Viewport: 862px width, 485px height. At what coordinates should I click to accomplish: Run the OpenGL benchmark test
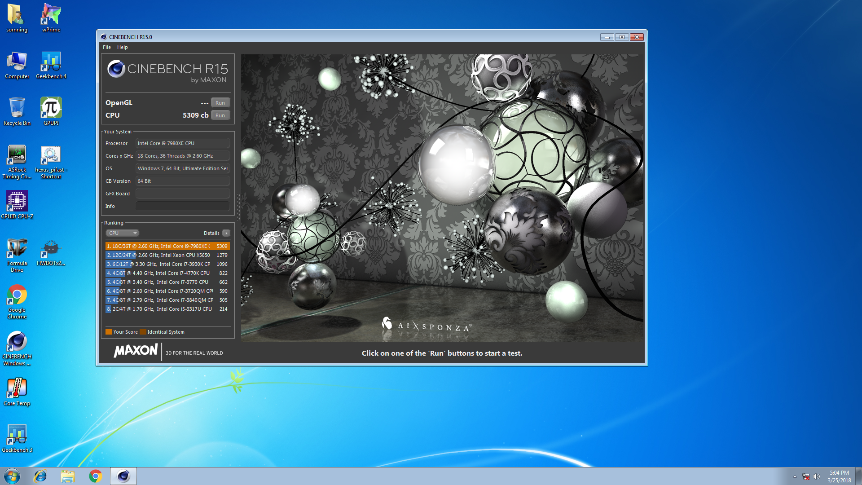[220, 103]
